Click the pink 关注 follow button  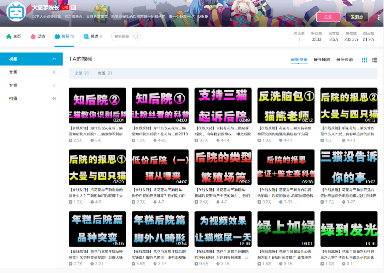point(328,17)
